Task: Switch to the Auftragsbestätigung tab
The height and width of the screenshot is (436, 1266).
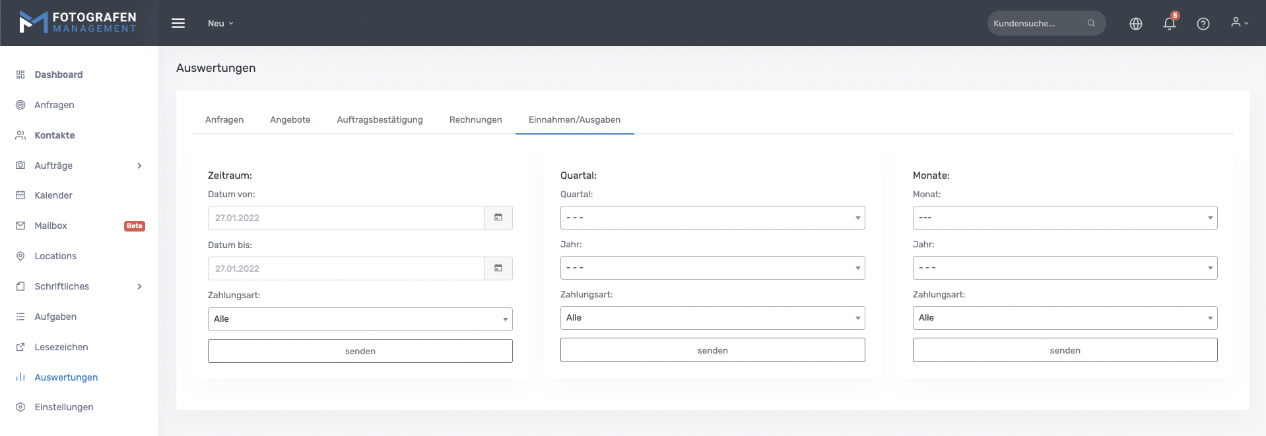Action: pos(380,119)
